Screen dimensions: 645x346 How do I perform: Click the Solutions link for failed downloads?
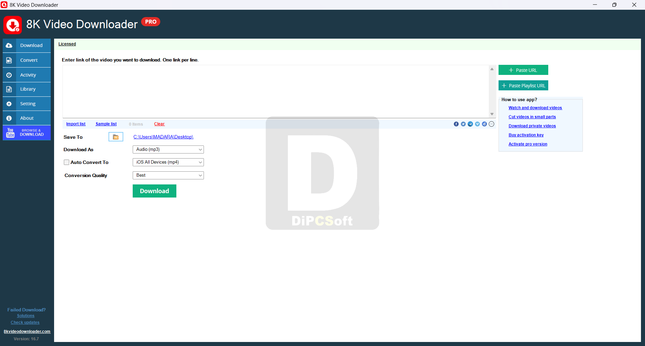coord(26,316)
